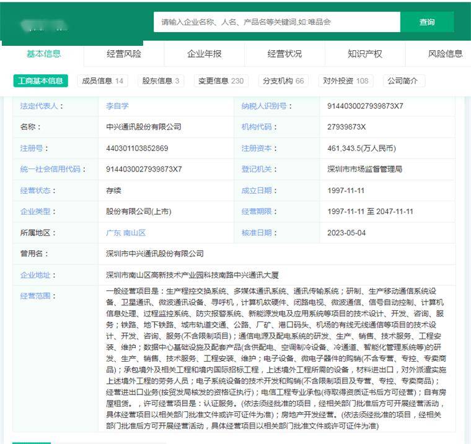Click the 经营范围 label
This screenshot has height=444, width=471.
click(35, 296)
